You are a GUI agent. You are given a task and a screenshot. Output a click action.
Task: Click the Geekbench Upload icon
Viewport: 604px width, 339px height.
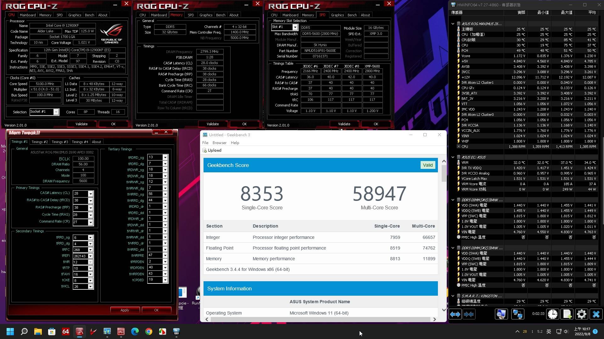pos(205,150)
